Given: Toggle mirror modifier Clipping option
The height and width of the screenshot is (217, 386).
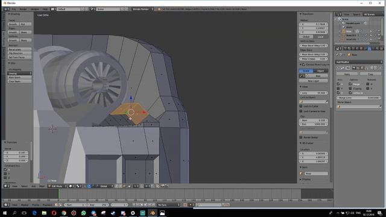Looking at the screenshot, I should click(x=350, y=89).
